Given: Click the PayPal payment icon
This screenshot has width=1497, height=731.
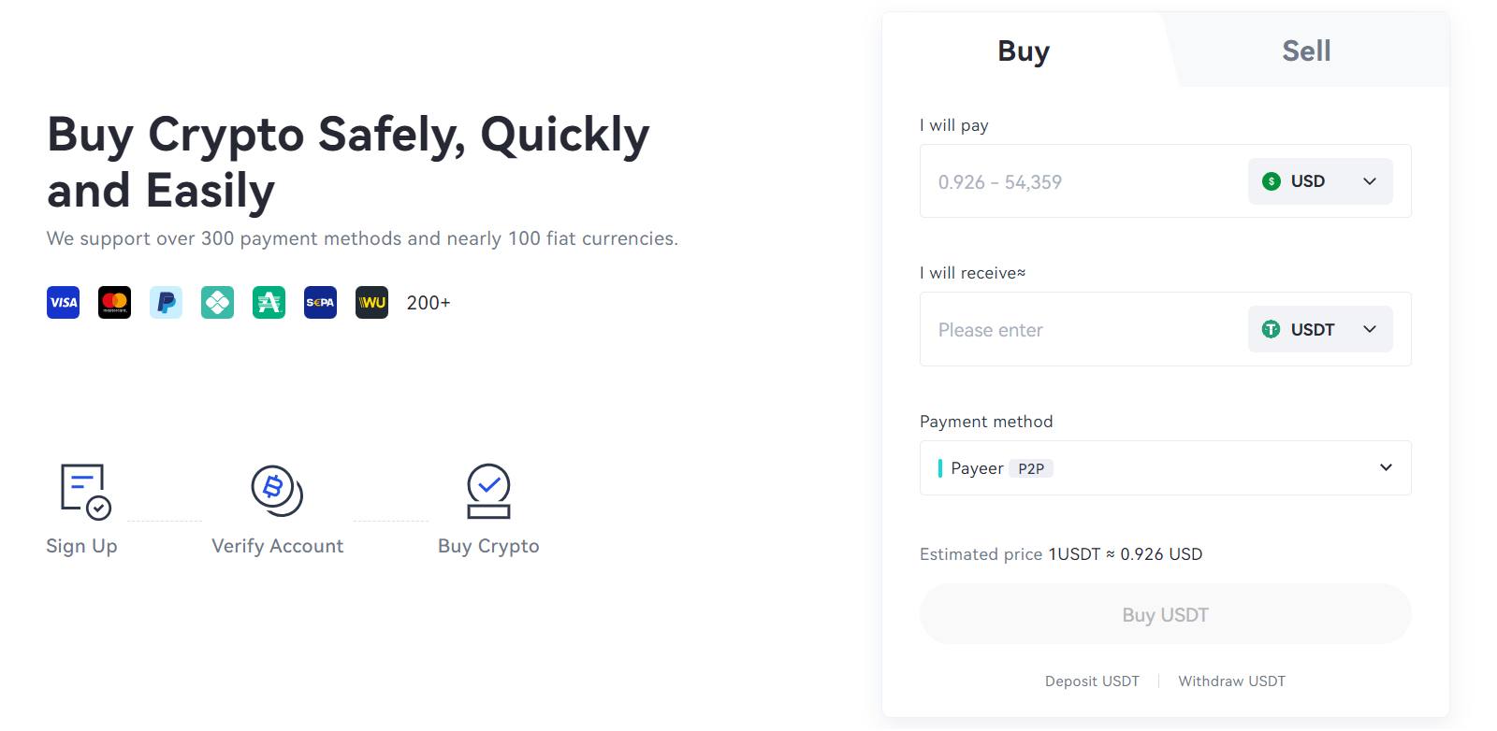Looking at the screenshot, I should 165,302.
